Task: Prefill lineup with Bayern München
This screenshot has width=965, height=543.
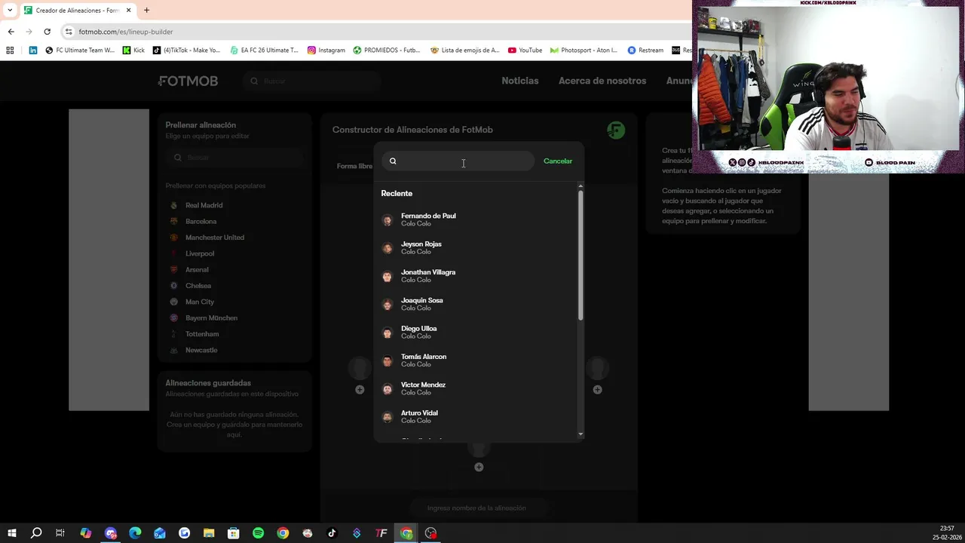Action: (x=211, y=318)
